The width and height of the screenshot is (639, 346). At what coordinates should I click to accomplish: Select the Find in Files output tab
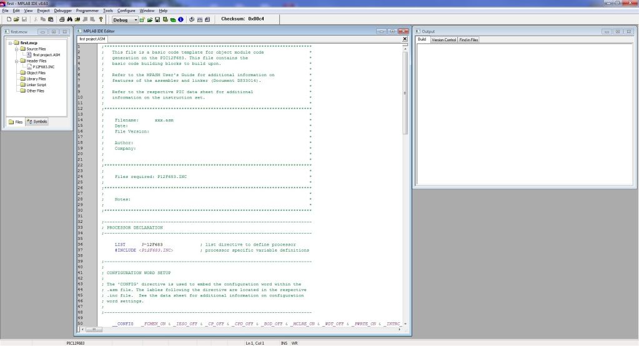point(468,40)
